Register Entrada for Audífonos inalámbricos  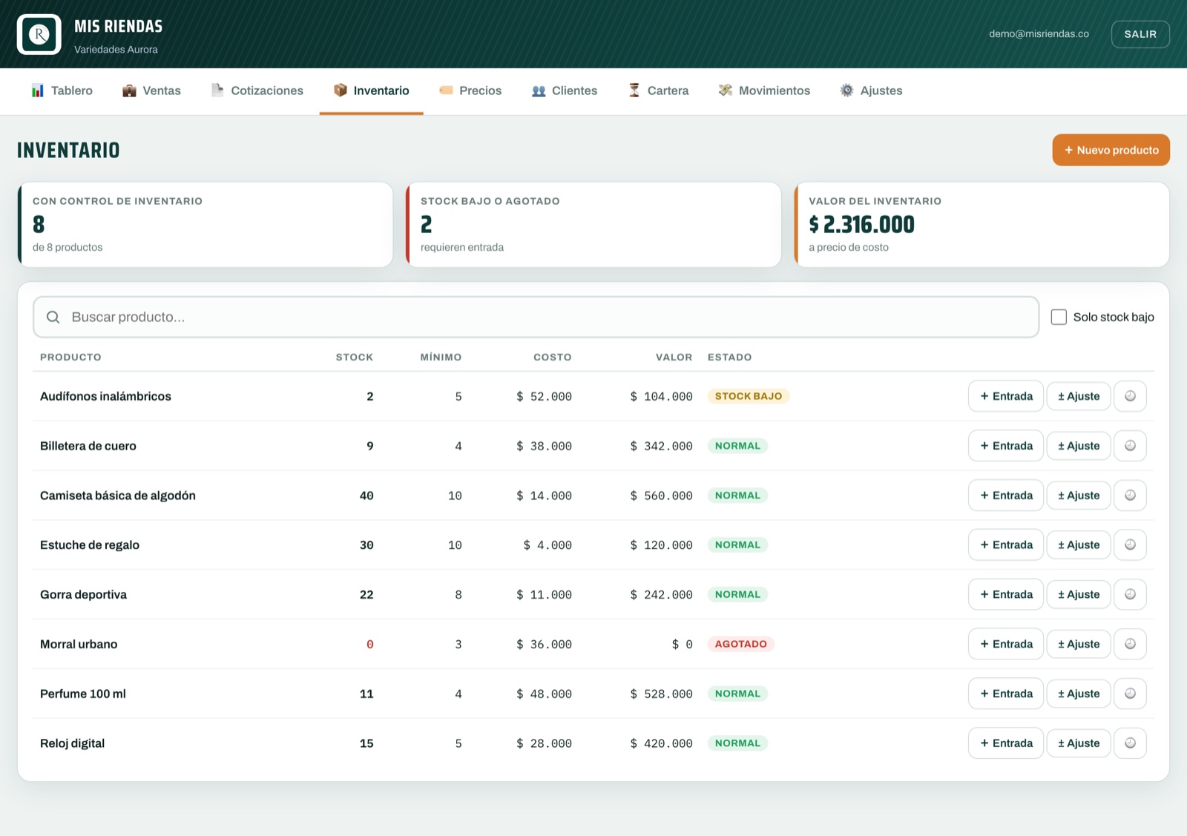tap(1006, 396)
